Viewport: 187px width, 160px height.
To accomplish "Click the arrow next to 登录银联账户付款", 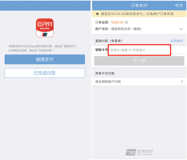I will [182, 82].
